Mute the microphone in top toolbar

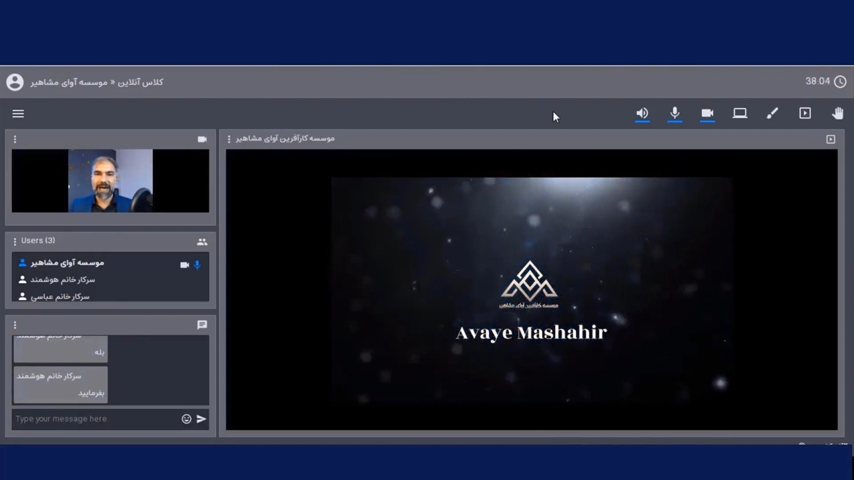pyautogui.click(x=675, y=113)
